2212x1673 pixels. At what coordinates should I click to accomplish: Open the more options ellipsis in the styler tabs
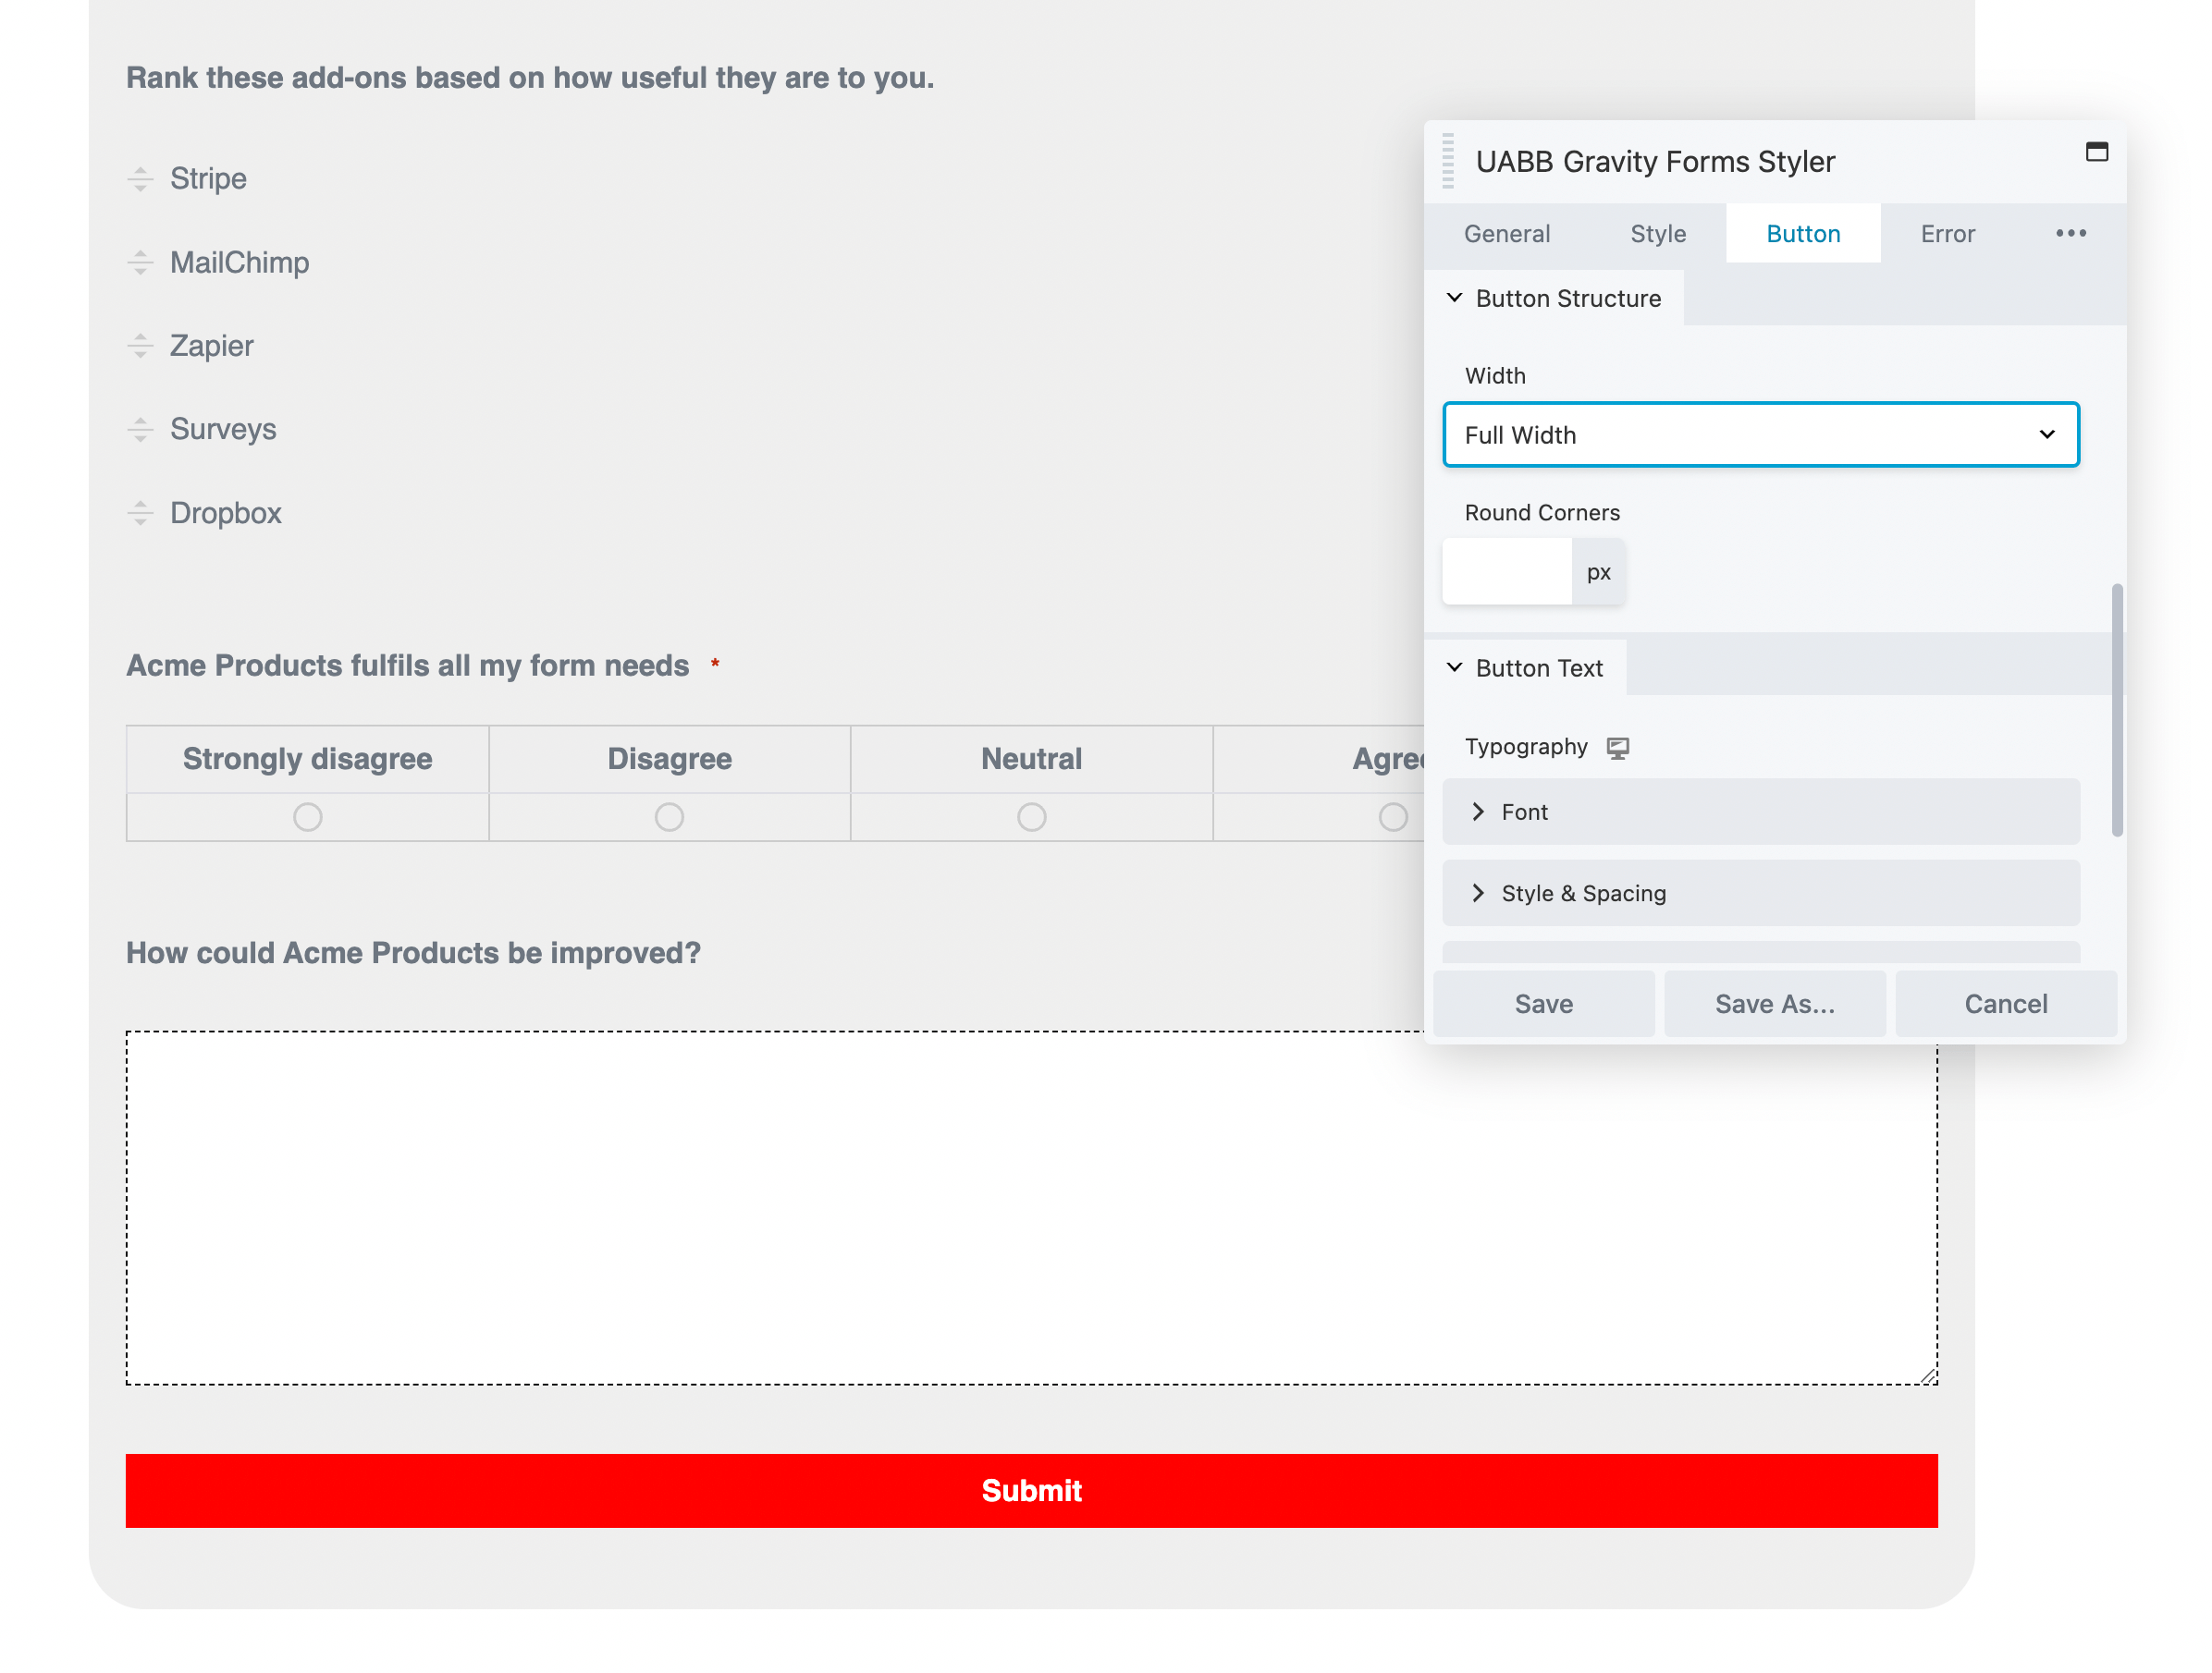pos(2070,233)
